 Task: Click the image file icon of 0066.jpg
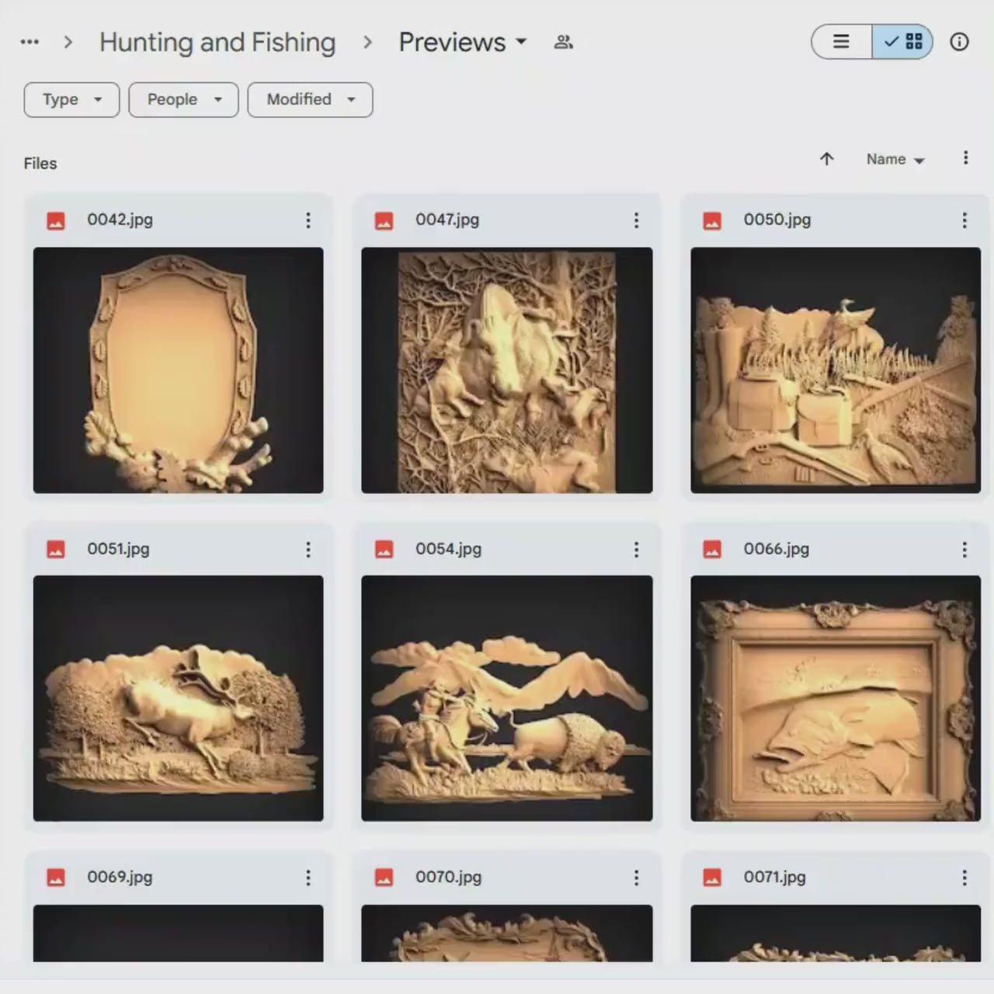[712, 550]
